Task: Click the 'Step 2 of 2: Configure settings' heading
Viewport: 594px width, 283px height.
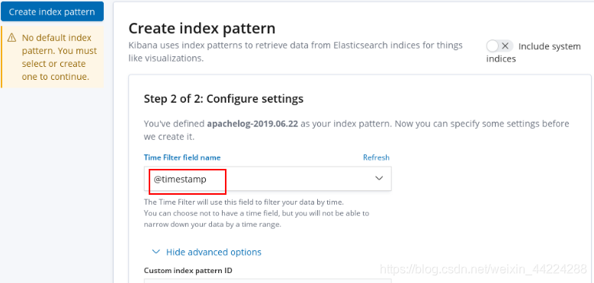Action: tap(223, 99)
